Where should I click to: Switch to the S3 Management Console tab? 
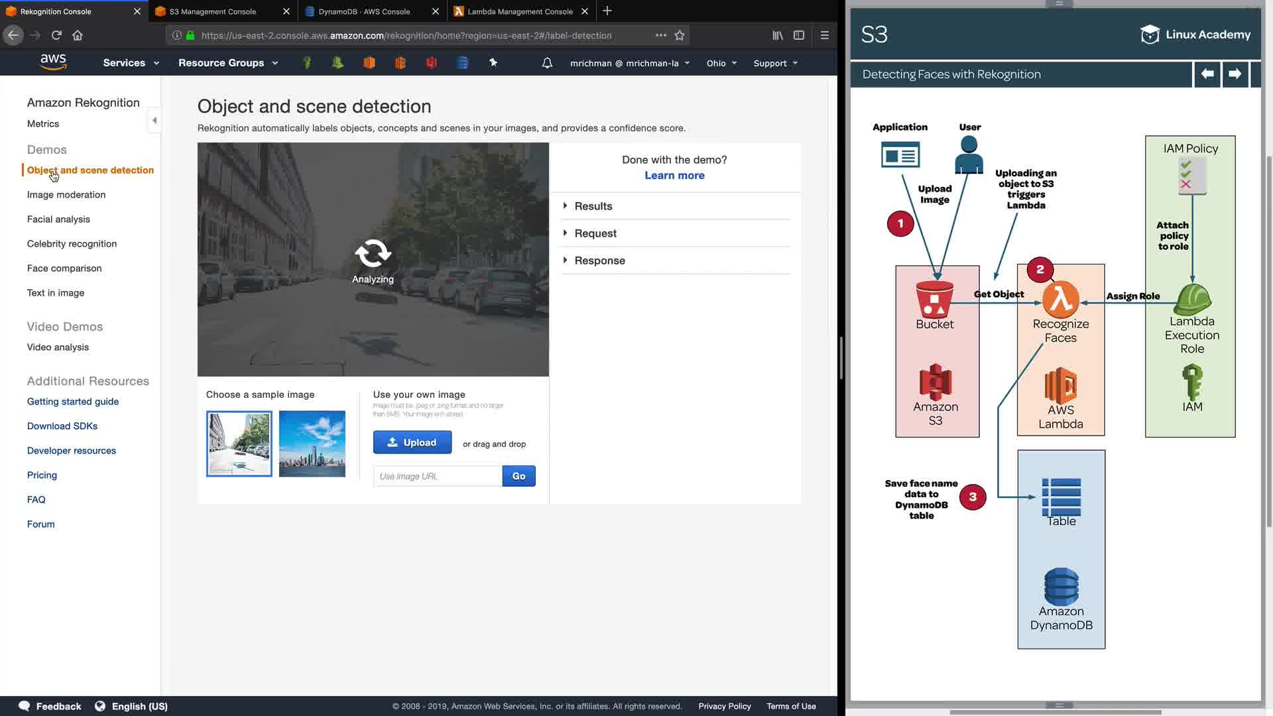point(213,11)
